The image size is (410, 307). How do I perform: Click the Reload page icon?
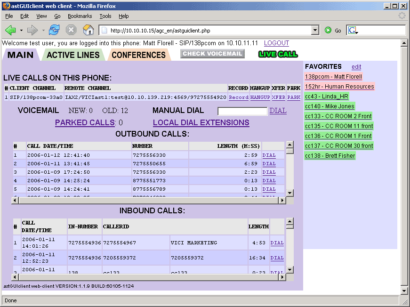pos(54,30)
